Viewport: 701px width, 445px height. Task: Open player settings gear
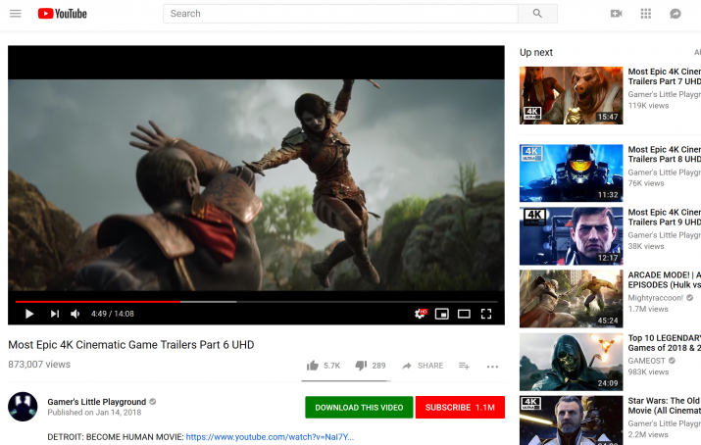pos(421,314)
